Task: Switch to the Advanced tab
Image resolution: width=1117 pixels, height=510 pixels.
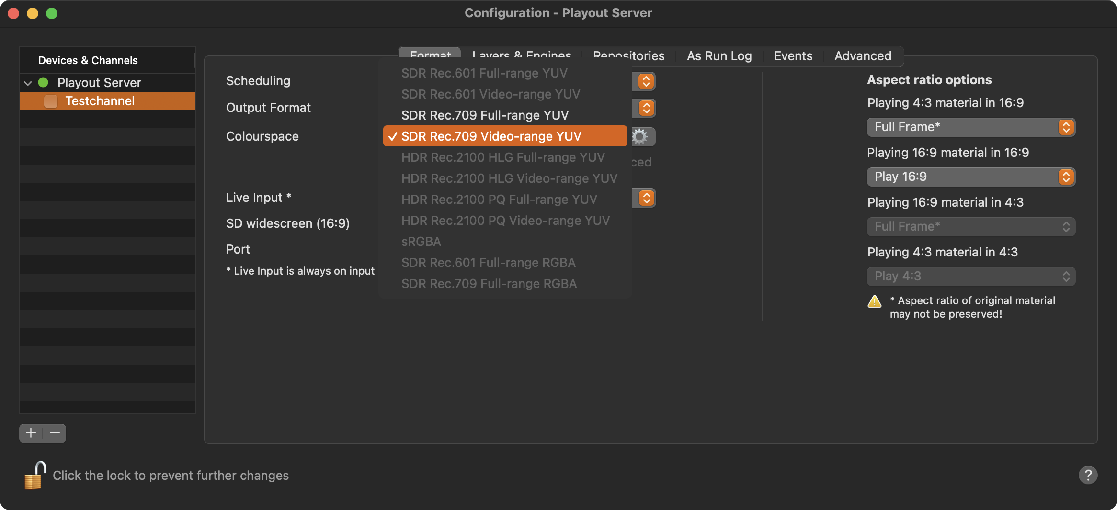Action: click(x=863, y=56)
